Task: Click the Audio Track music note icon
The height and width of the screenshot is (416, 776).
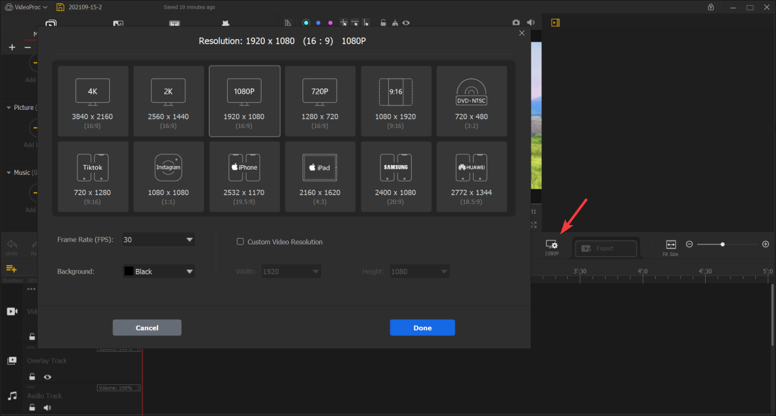Action: point(12,396)
